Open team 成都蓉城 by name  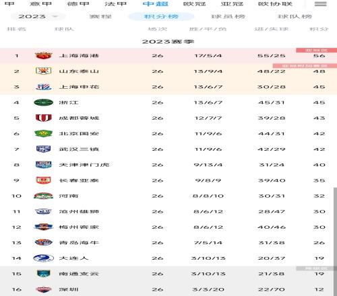(79, 118)
